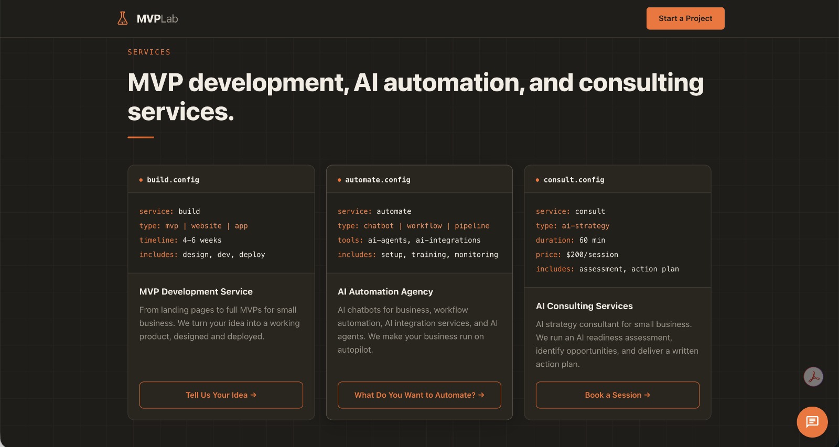839x447 pixels.
Task: Click the Adobe Acrobat floating icon
Action: (x=813, y=377)
